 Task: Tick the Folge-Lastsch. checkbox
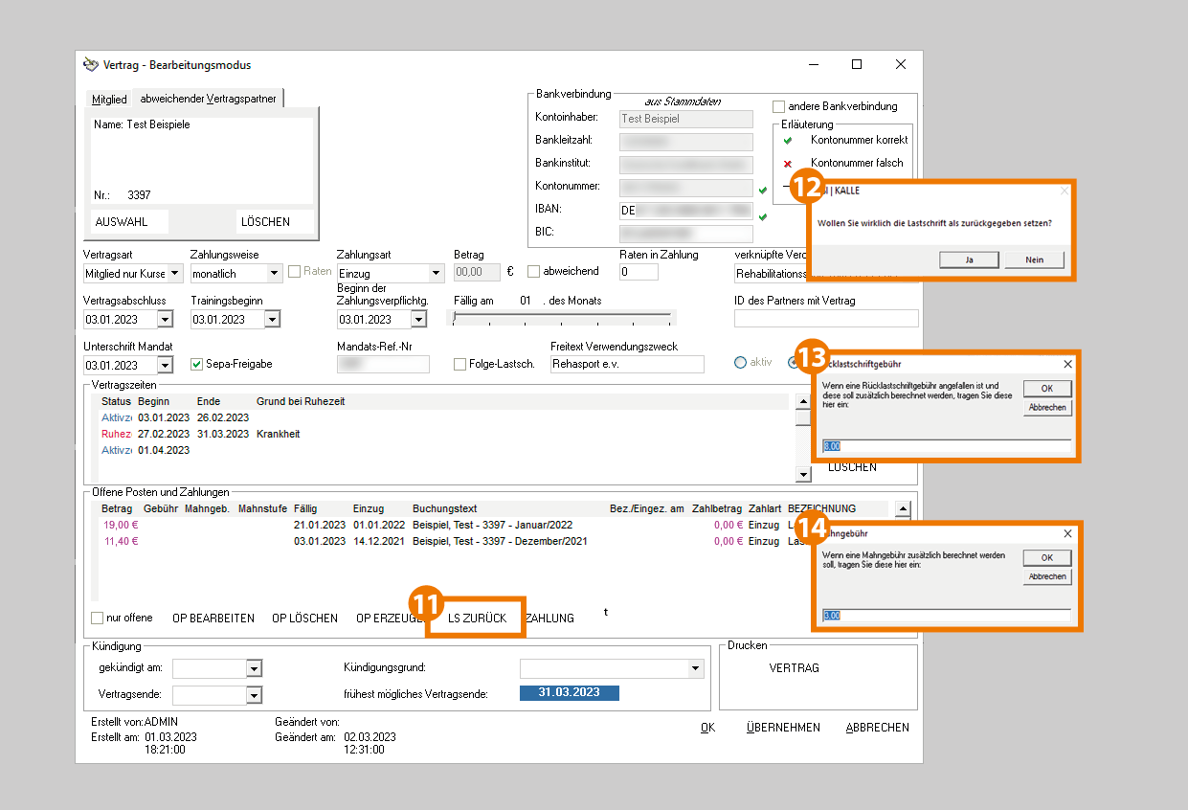[x=460, y=364]
